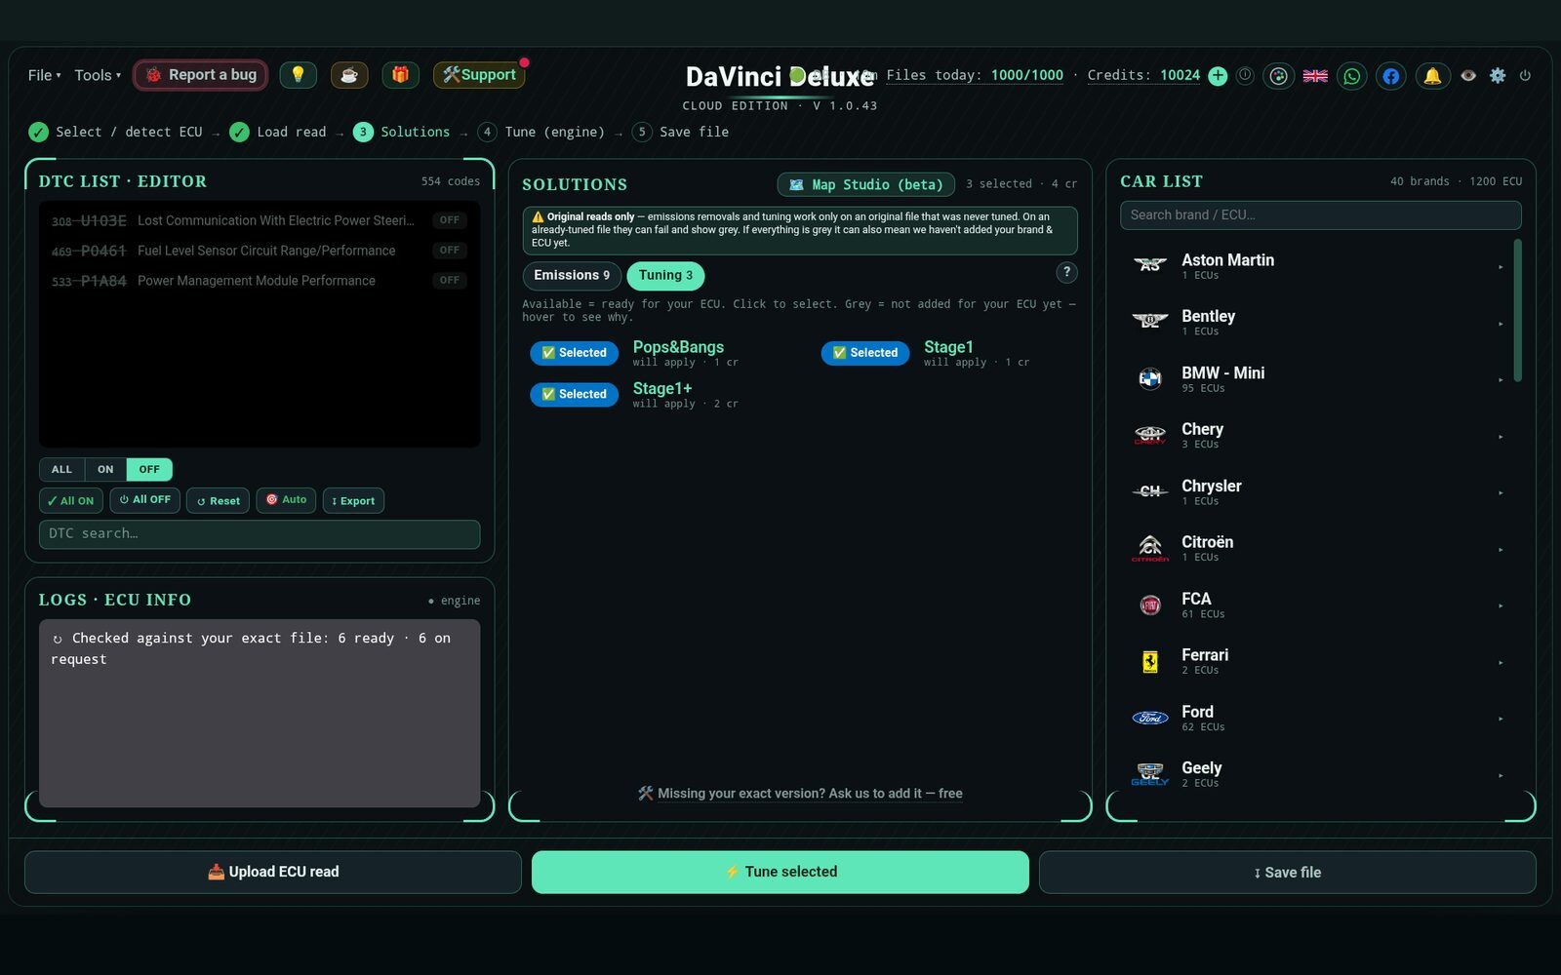Screen dimensions: 1561x975
Task: Toggle OFF switch for P0461 code
Action: 450,251
